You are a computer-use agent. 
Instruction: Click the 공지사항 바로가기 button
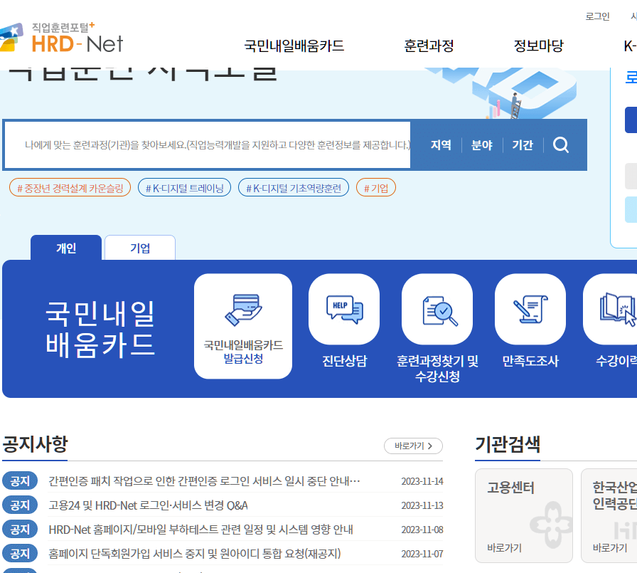point(413,446)
